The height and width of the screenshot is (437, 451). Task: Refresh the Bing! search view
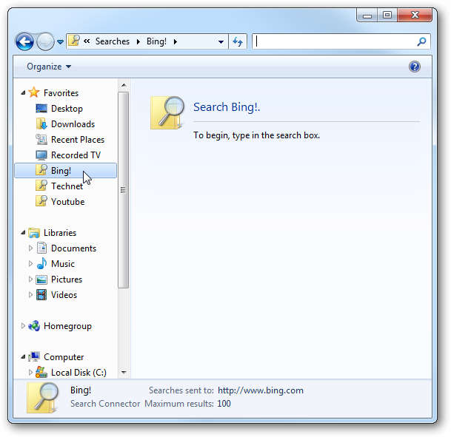click(x=238, y=41)
